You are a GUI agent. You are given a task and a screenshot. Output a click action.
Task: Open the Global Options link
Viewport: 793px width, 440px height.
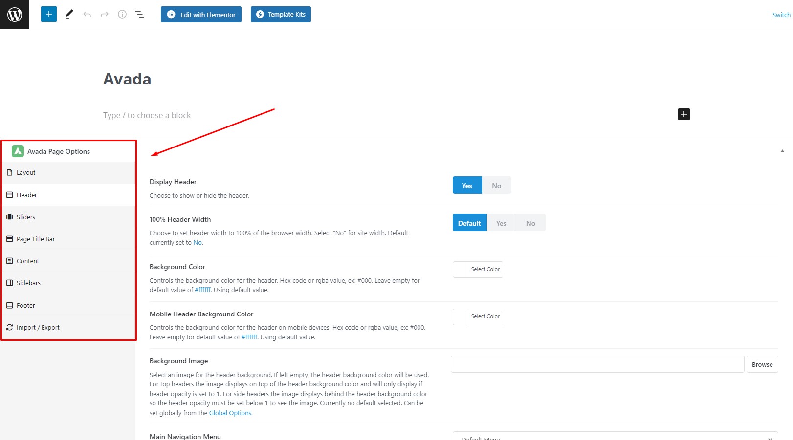pyautogui.click(x=230, y=413)
